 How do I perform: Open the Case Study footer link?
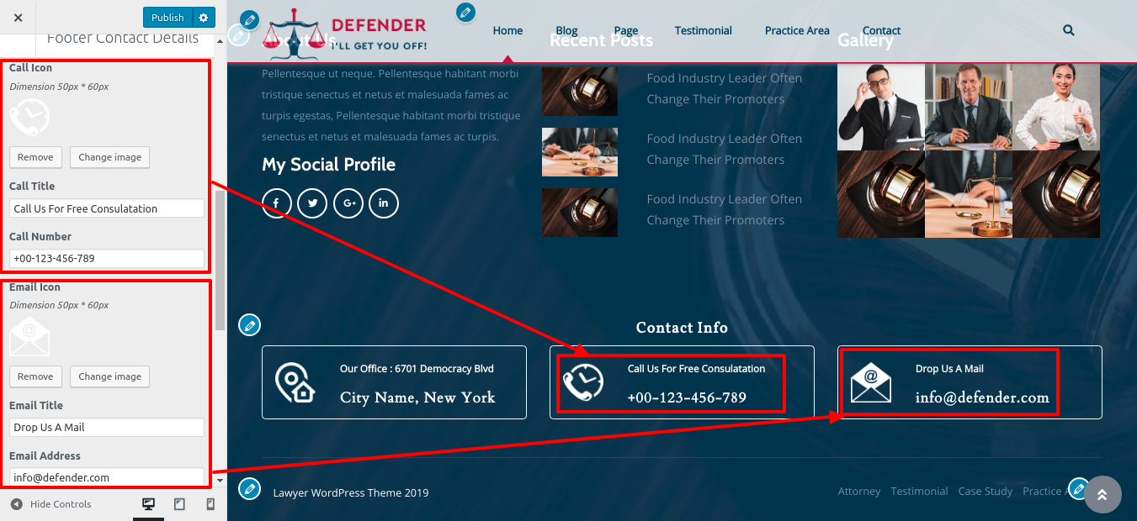coord(986,491)
